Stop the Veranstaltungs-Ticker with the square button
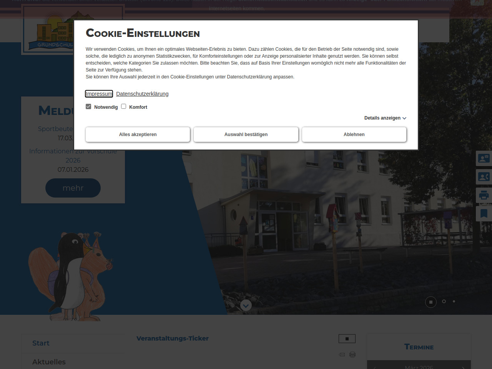Screen dimensions: 492x369 (347, 339)
